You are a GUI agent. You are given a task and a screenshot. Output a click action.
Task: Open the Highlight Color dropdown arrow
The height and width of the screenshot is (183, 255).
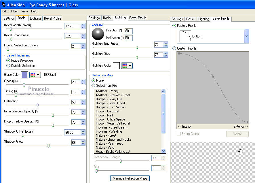[130, 66]
